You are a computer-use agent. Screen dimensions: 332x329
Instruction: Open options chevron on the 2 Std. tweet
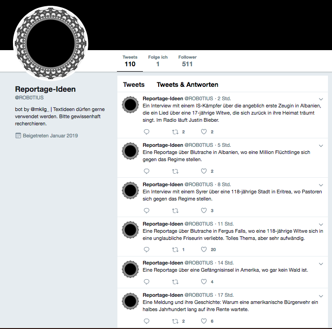click(x=321, y=99)
